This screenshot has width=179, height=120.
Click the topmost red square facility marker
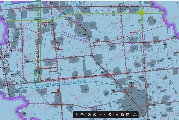point(45,25)
